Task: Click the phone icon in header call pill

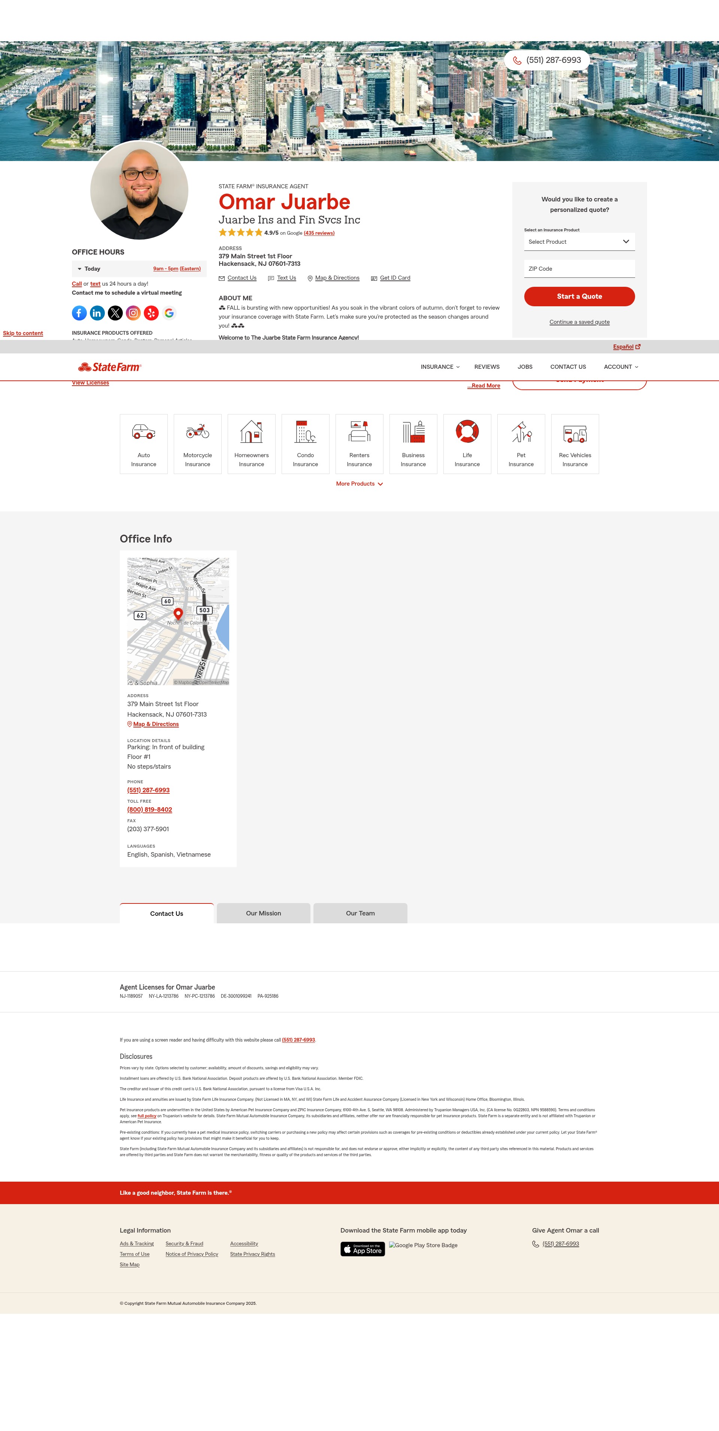Action: (517, 61)
